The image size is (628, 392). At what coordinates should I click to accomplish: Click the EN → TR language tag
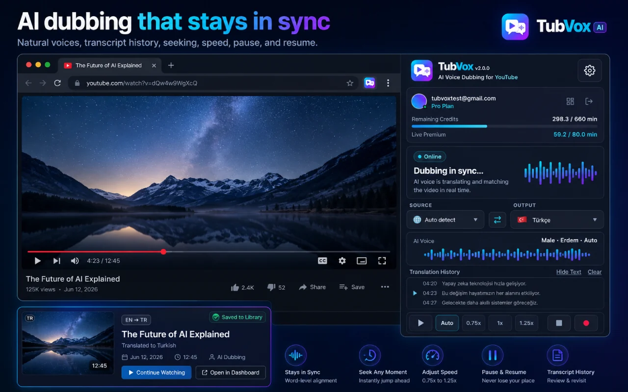pos(136,320)
